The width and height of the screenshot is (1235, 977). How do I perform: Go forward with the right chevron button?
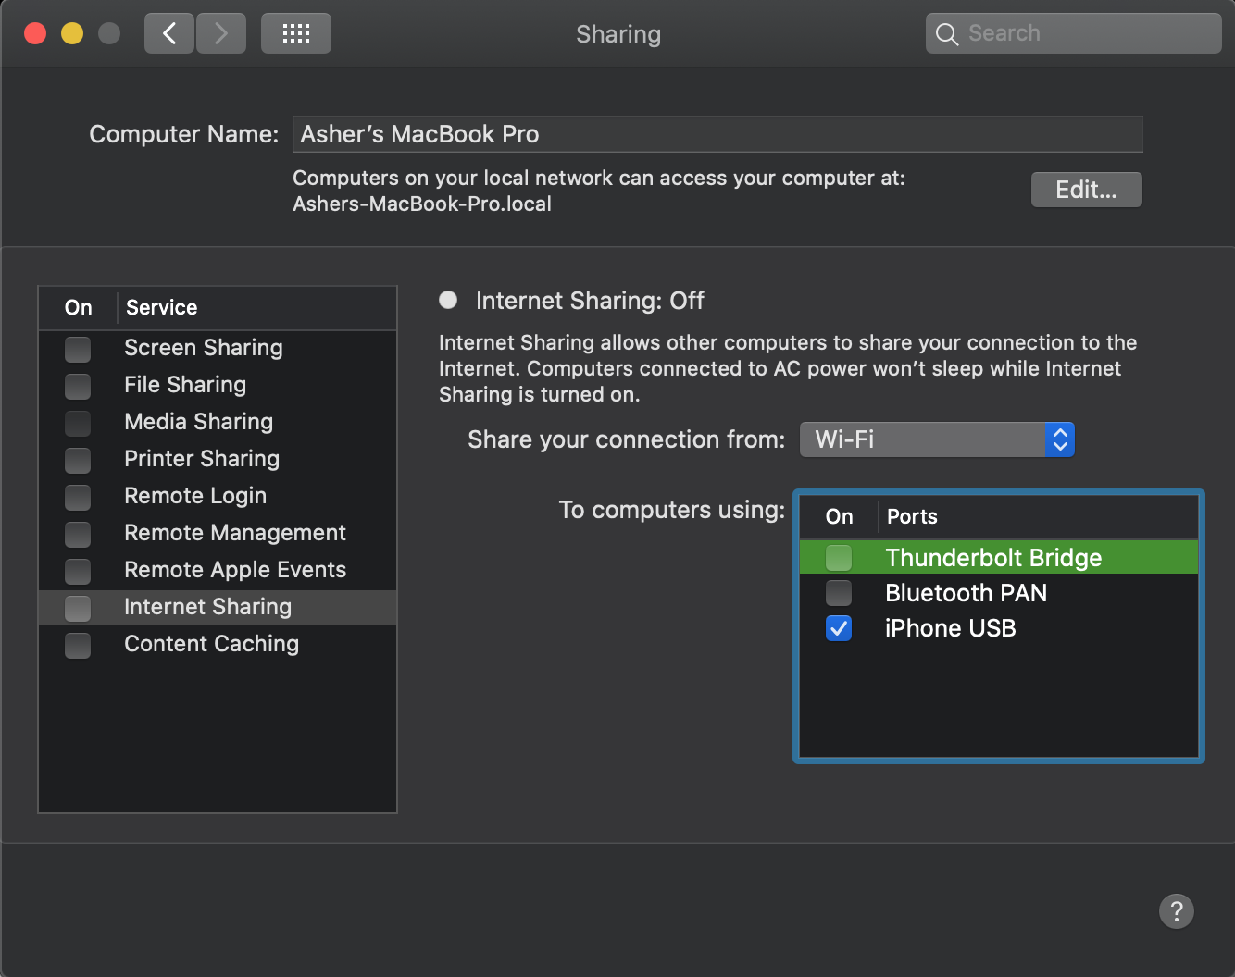pyautogui.click(x=221, y=34)
